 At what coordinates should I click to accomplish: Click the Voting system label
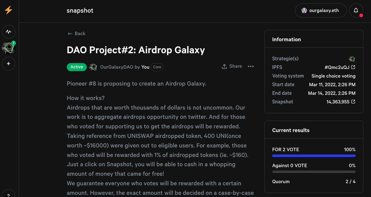pyautogui.click(x=288, y=76)
